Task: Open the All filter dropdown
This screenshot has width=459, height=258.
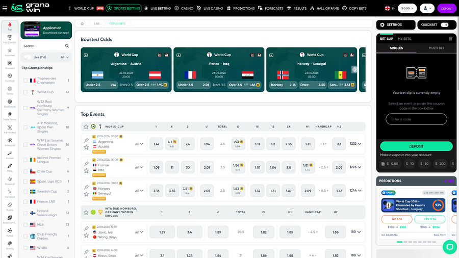Action: click(65, 57)
